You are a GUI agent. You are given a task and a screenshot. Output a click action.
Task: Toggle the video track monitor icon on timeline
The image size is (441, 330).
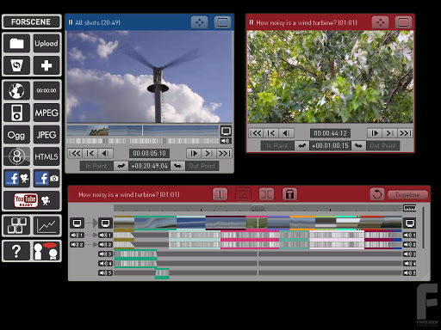point(105,223)
